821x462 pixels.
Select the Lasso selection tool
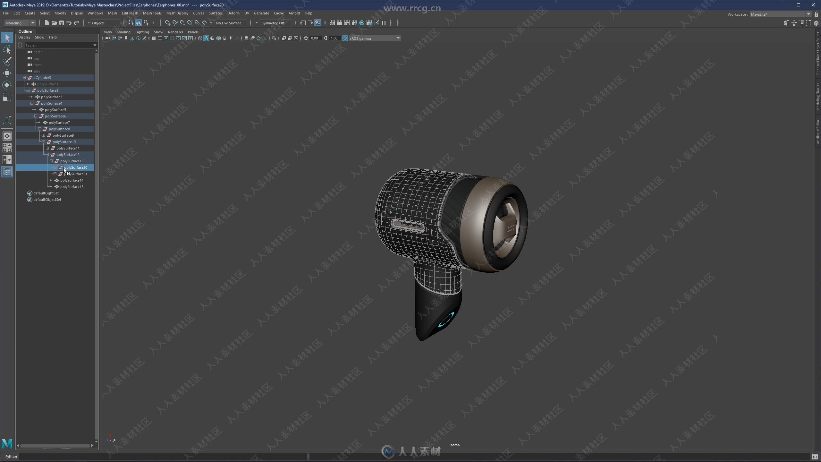7,49
